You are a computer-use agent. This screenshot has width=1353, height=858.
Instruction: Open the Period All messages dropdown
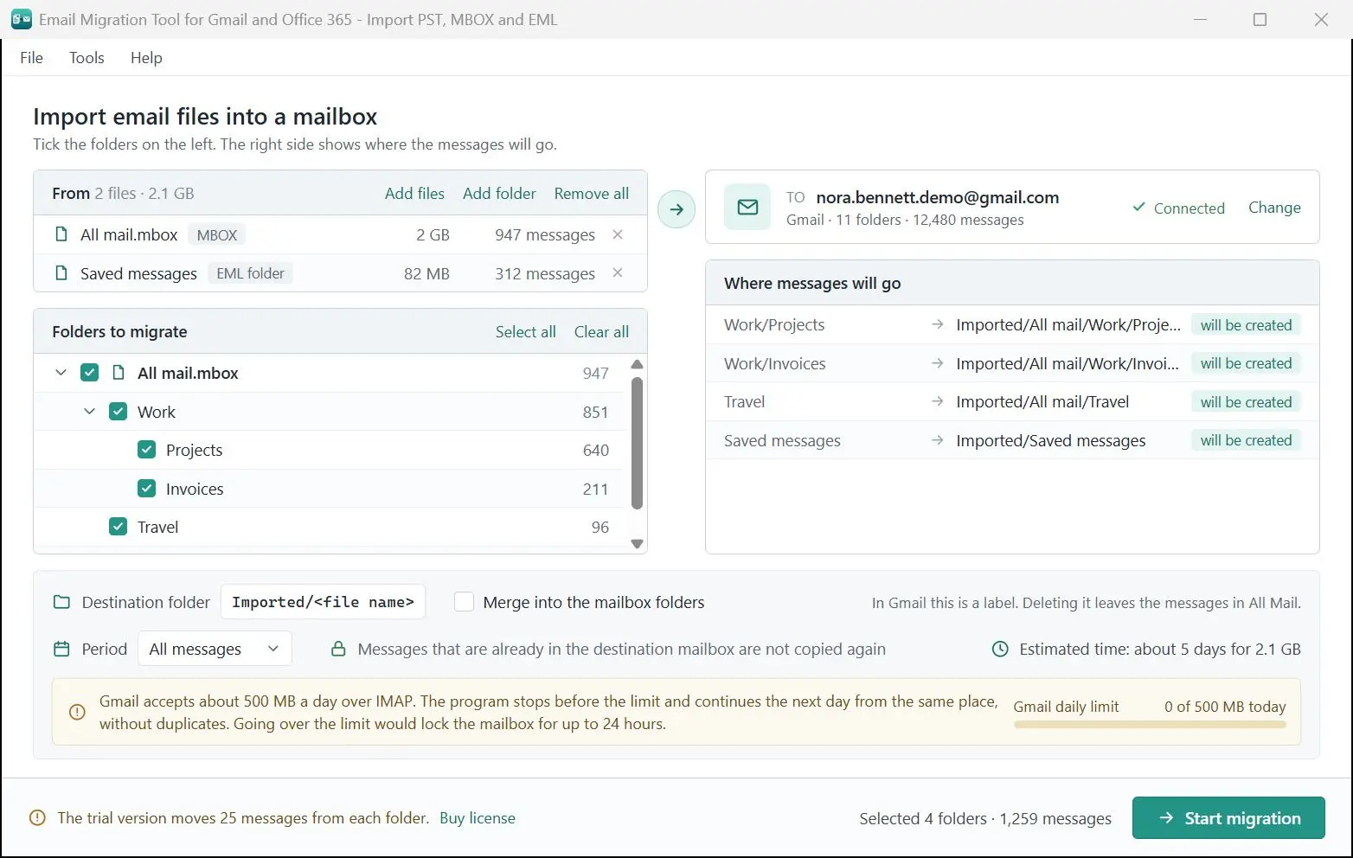click(x=215, y=649)
